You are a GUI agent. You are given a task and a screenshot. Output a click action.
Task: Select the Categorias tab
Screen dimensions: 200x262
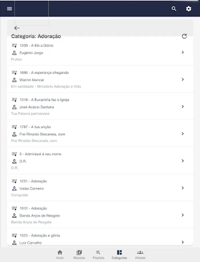tap(119, 254)
